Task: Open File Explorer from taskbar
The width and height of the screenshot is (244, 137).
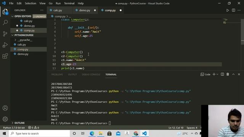Action: (101, 134)
